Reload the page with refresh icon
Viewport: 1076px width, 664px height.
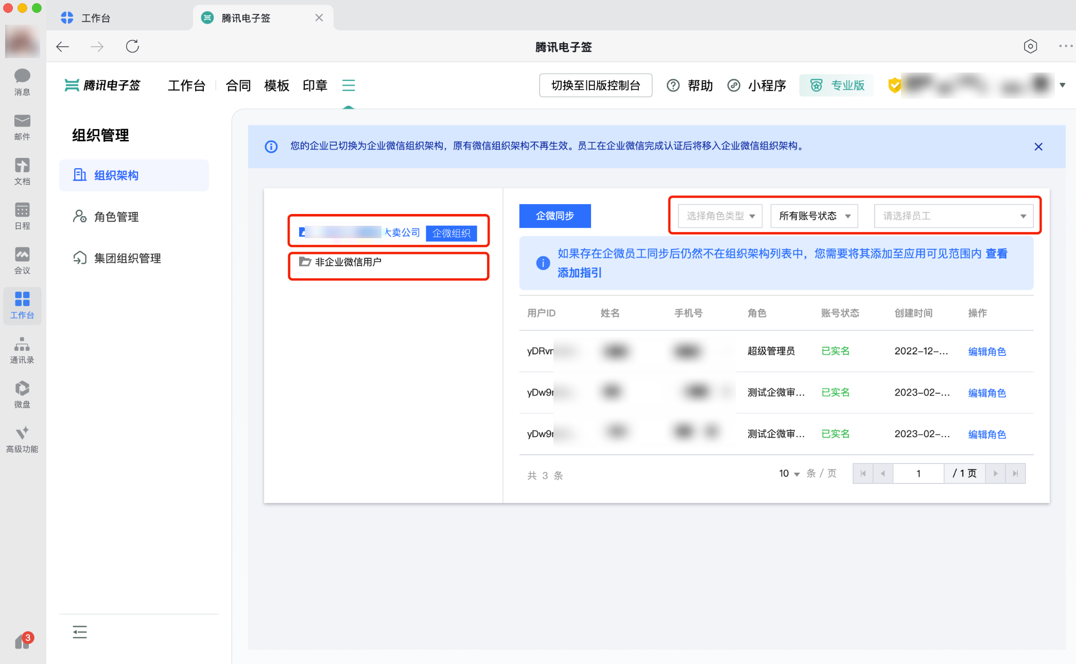(x=132, y=46)
